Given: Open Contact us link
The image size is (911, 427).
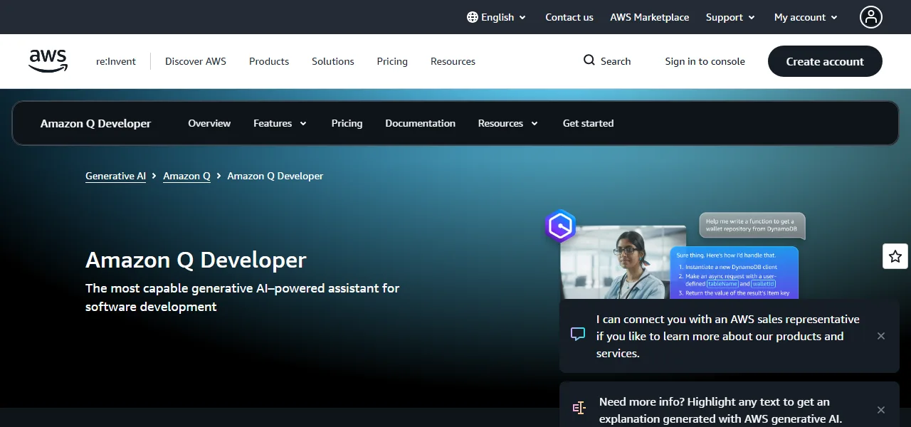Looking at the screenshot, I should tap(569, 17).
